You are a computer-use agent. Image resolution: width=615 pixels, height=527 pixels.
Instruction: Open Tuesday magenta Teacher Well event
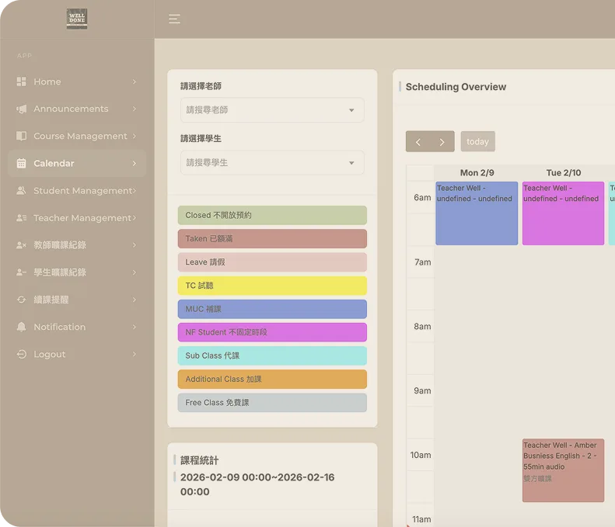pos(563,213)
